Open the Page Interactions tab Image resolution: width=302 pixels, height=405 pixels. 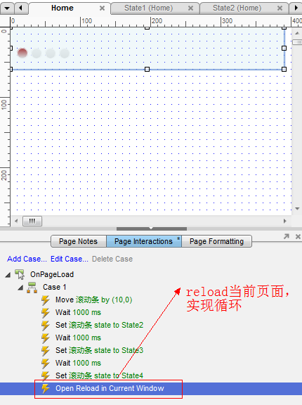pyautogui.click(x=144, y=241)
